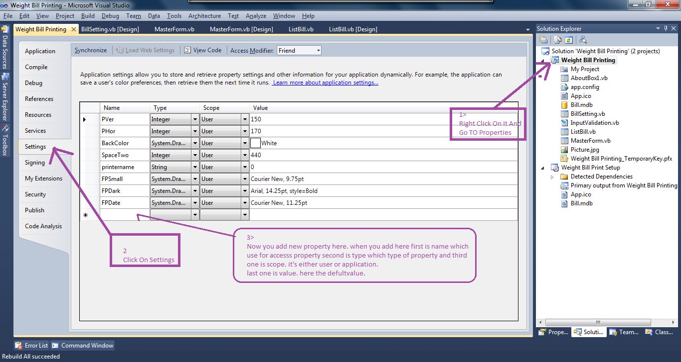Screen dimensions: 681x362
Task: Select the Properties icon in Solution Explorer toolbar
Action: pyautogui.click(x=543, y=39)
